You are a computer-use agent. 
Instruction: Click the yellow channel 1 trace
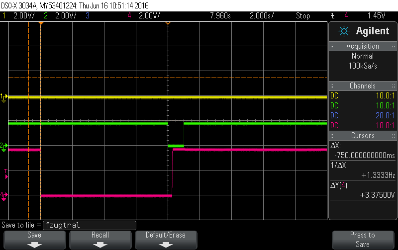(168, 97)
